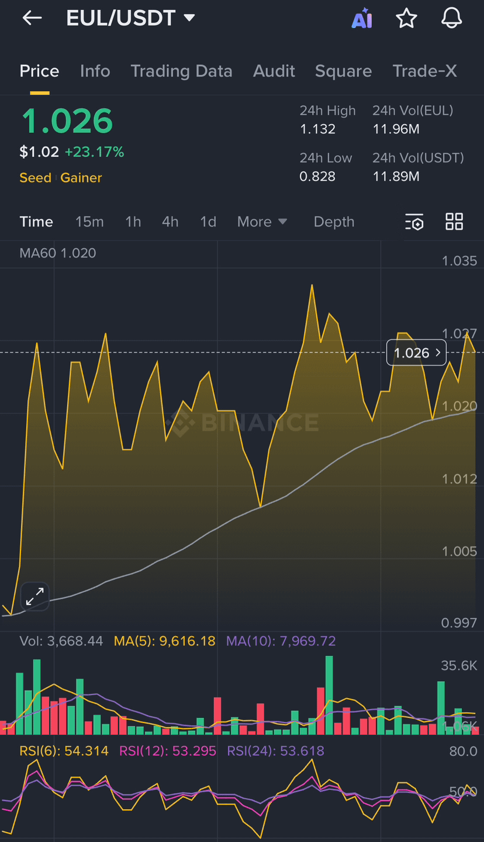Tap the MA(5): 9,616.18 volume label
Image resolution: width=484 pixels, height=842 pixels.
coord(164,641)
